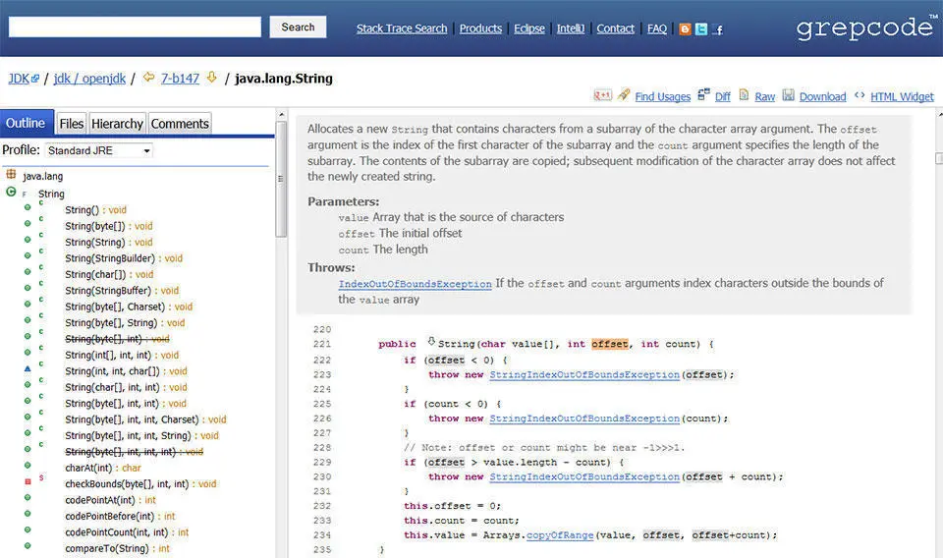This screenshot has width=943, height=558.
Task: Click the Diff compare icon
Action: (x=703, y=94)
